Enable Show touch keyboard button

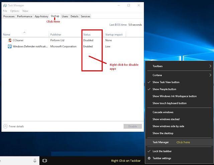(179, 103)
